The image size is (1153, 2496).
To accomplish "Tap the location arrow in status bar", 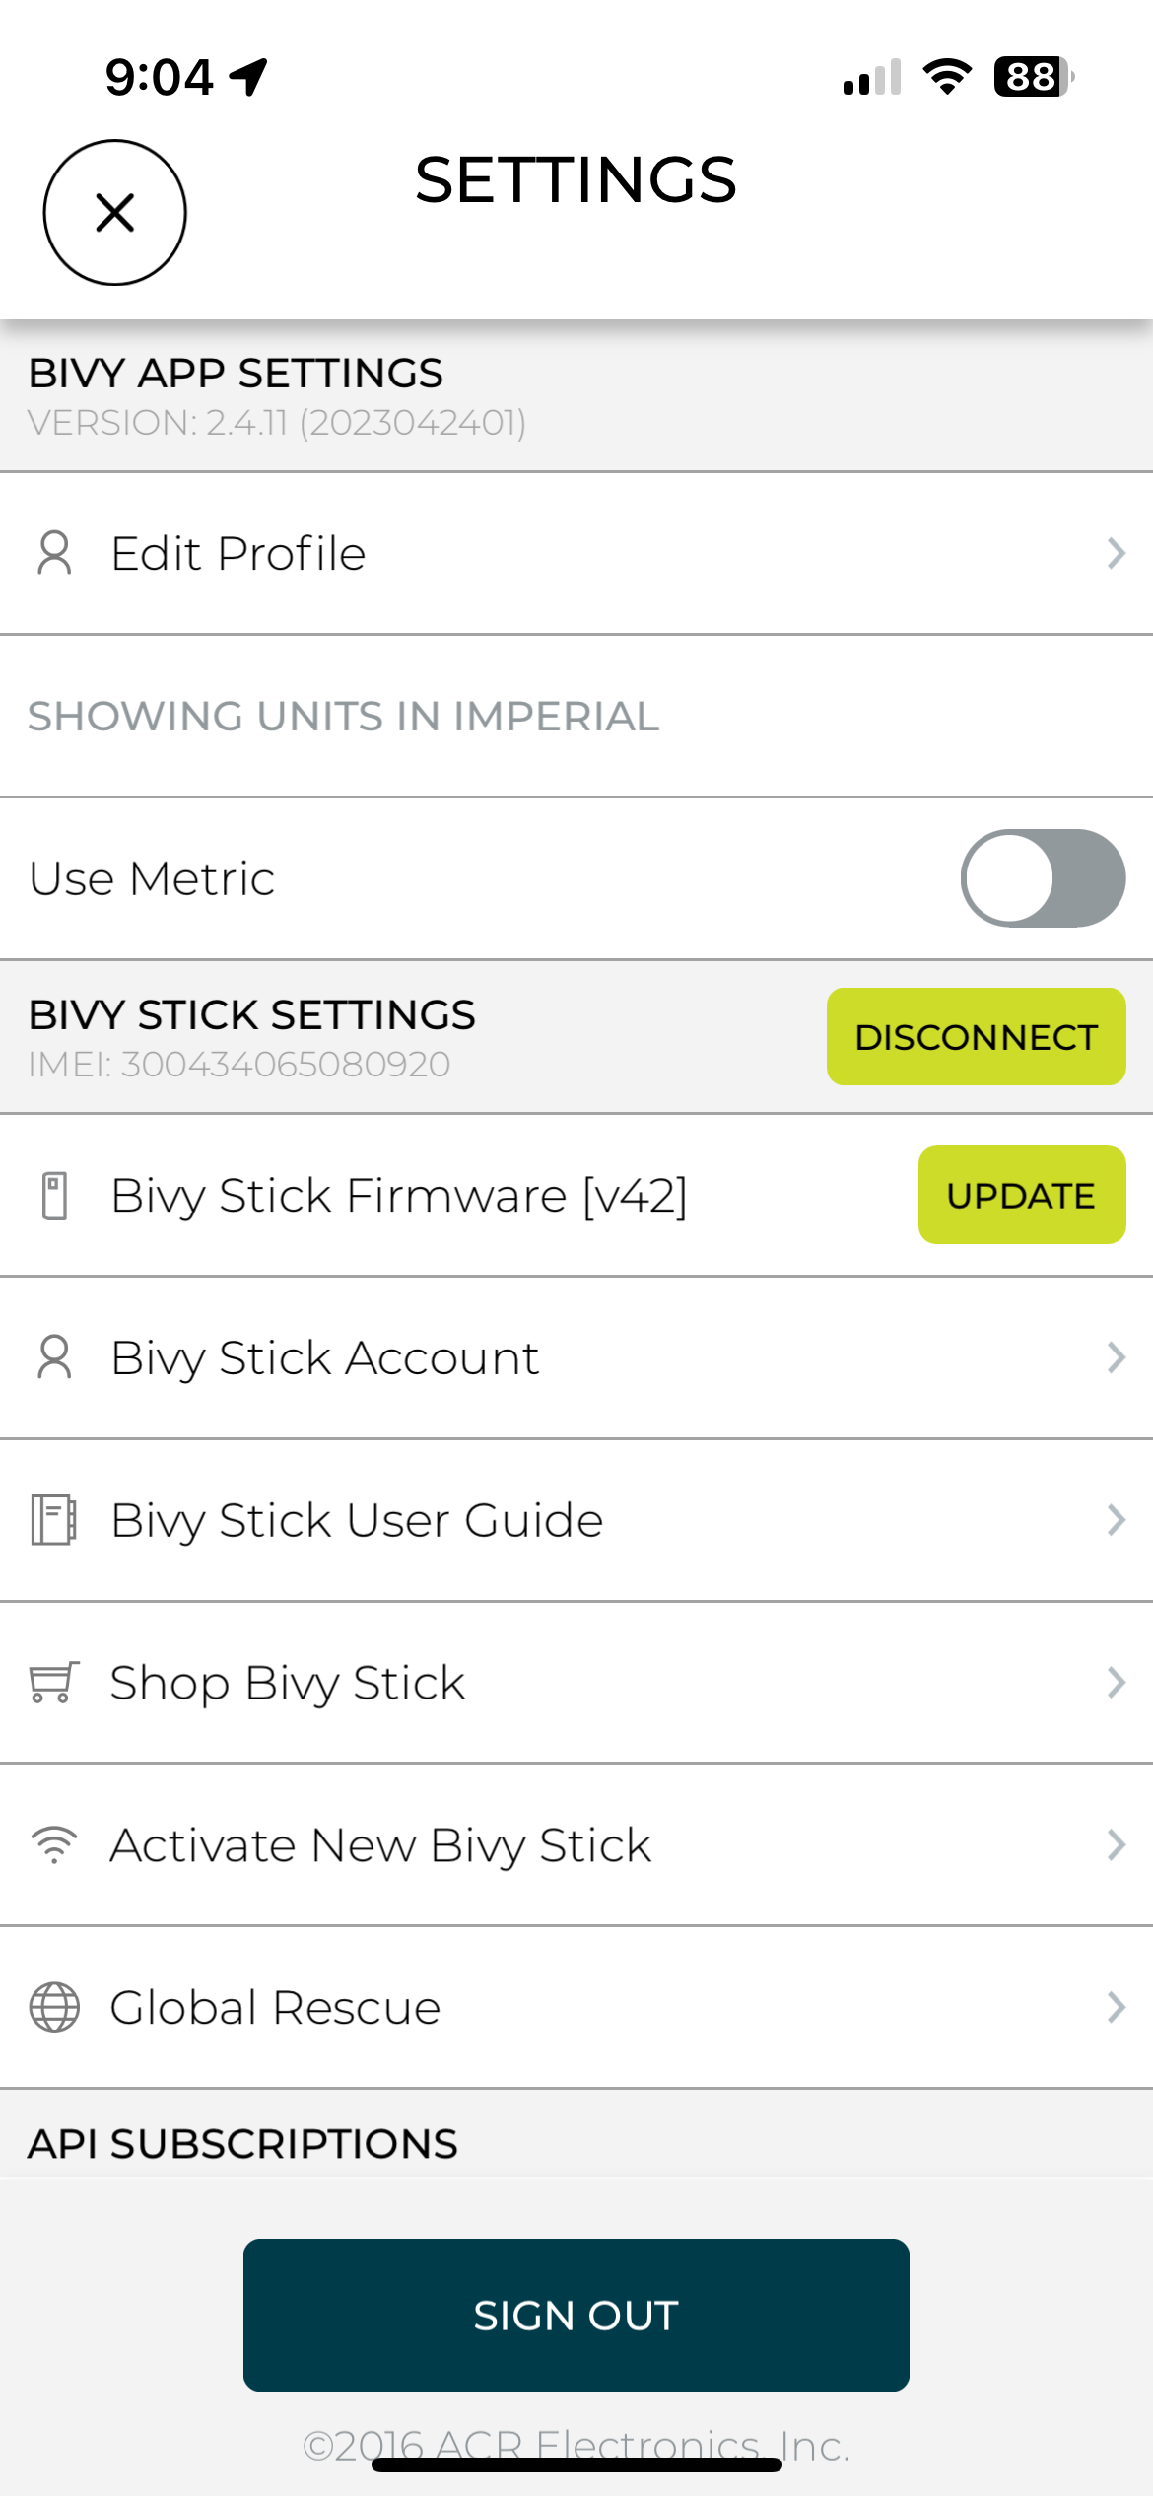I will [x=248, y=77].
